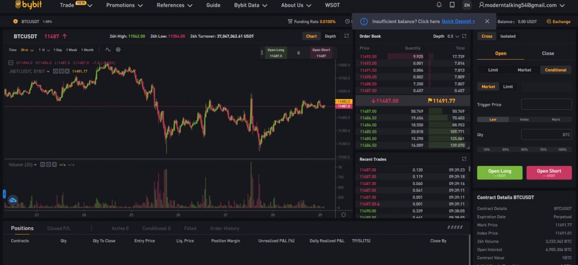Select Index as trigger price type
The image size is (578, 265).
point(524,119)
